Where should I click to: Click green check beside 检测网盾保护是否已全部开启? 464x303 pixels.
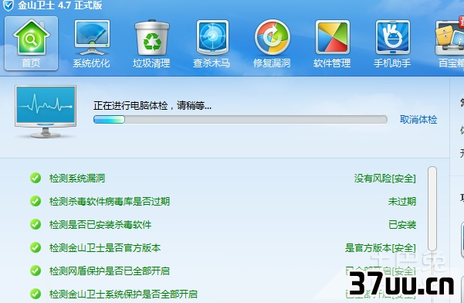pos(36,271)
